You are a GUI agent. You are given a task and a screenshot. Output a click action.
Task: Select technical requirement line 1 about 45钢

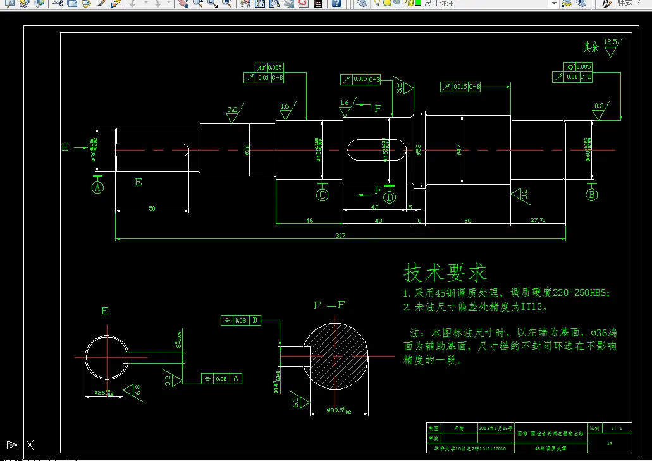coord(507,293)
